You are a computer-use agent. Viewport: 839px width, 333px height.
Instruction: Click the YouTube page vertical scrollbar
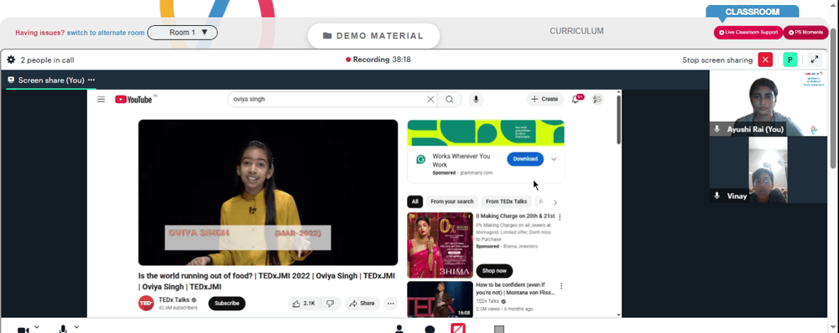619,120
